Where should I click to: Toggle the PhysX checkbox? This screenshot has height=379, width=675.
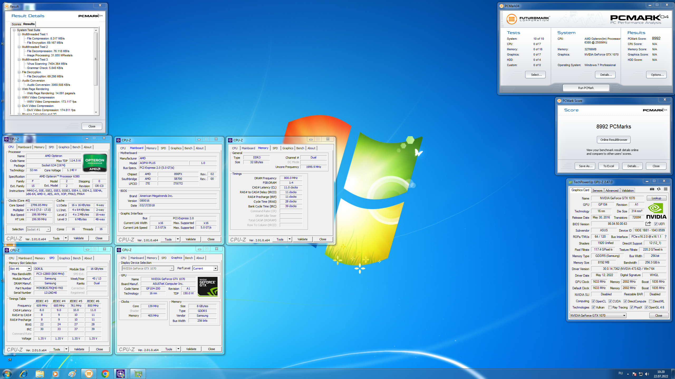(x=631, y=307)
